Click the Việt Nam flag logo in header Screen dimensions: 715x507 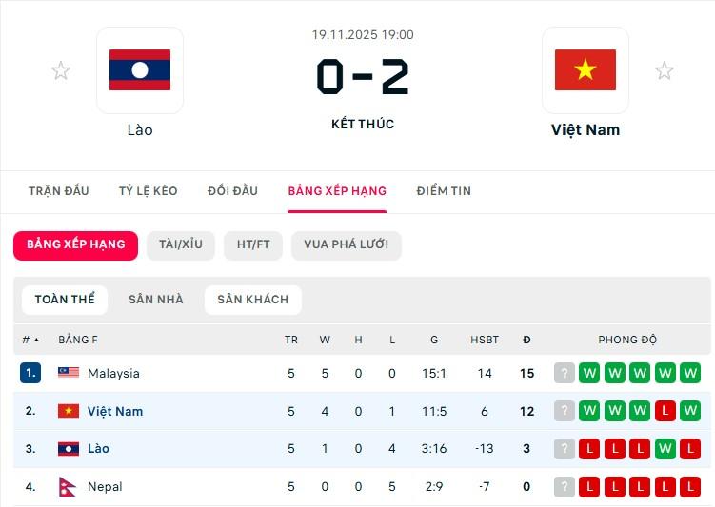pyautogui.click(x=586, y=70)
